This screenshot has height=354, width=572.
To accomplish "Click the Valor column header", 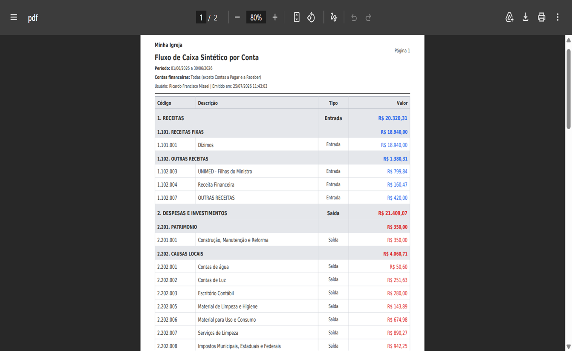I will (x=402, y=103).
